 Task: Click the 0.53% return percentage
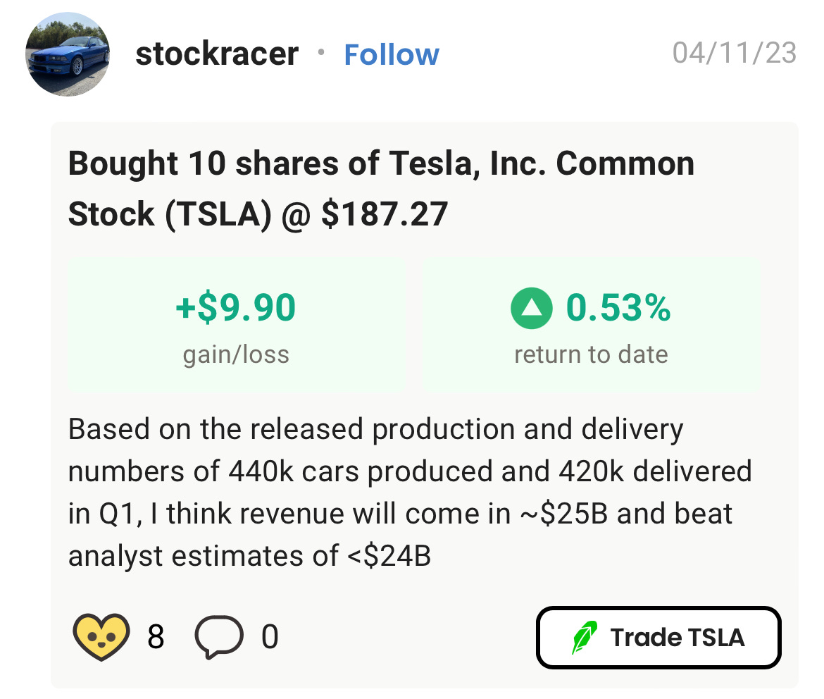(x=618, y=308)
